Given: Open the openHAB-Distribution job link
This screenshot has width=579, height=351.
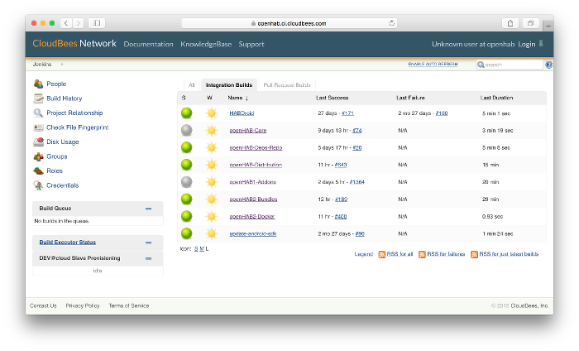Looking at the screenshot, I should pos(255,165).
